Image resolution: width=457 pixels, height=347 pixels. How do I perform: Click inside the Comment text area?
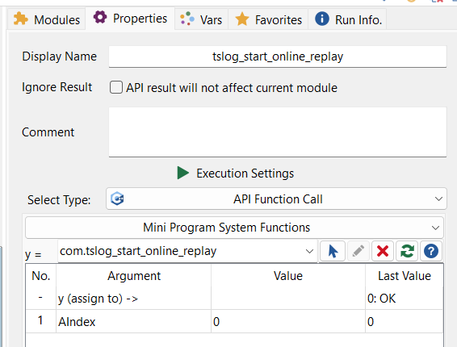[278, 132]
